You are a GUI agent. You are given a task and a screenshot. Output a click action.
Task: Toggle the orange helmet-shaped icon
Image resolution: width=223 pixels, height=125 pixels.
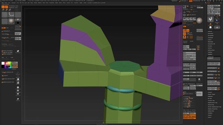click(184, 37)
